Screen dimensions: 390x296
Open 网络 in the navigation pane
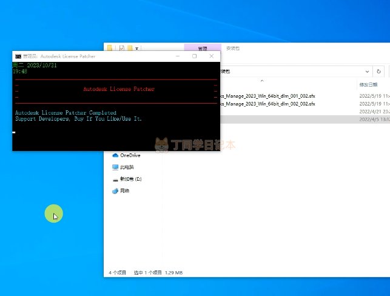point(124,191)
